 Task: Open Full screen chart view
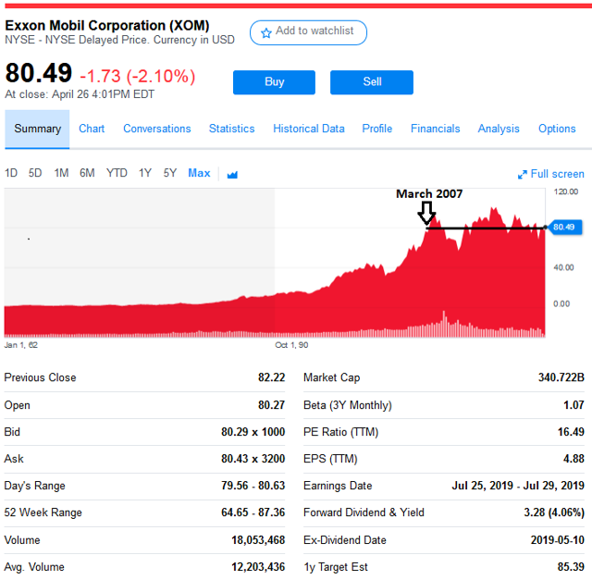(x=551, y=174)
